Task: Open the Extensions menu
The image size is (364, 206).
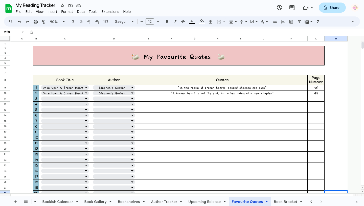Action: point(110,12)
